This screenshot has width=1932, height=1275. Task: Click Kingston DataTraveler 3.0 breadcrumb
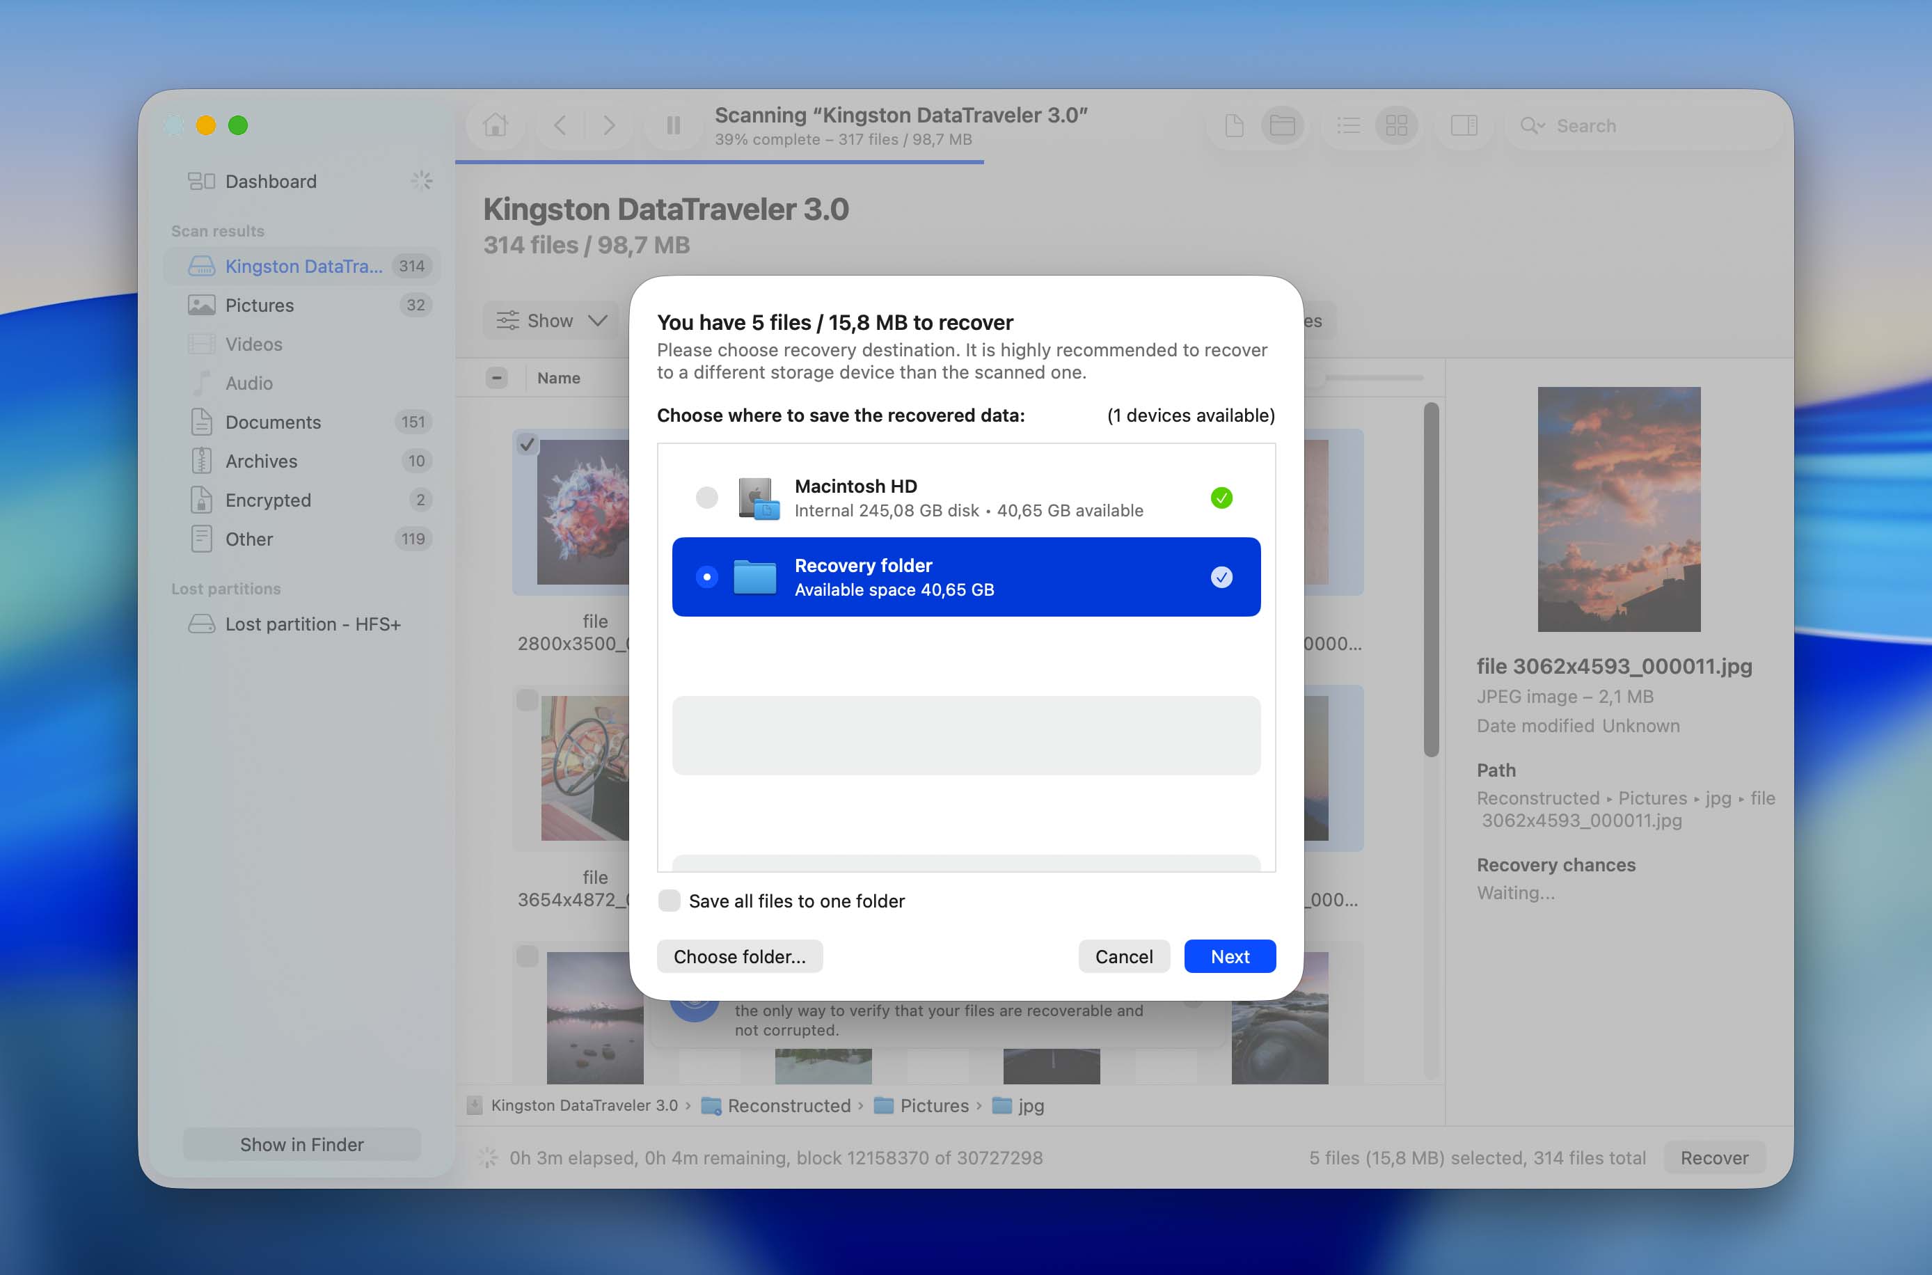[x=574, y=1105]
